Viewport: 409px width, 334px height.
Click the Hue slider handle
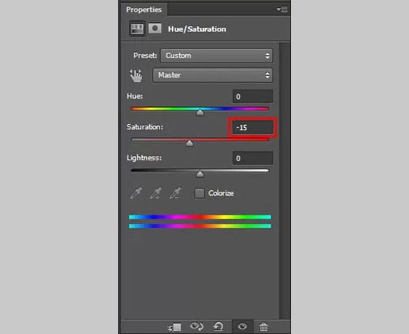[200, 112]
